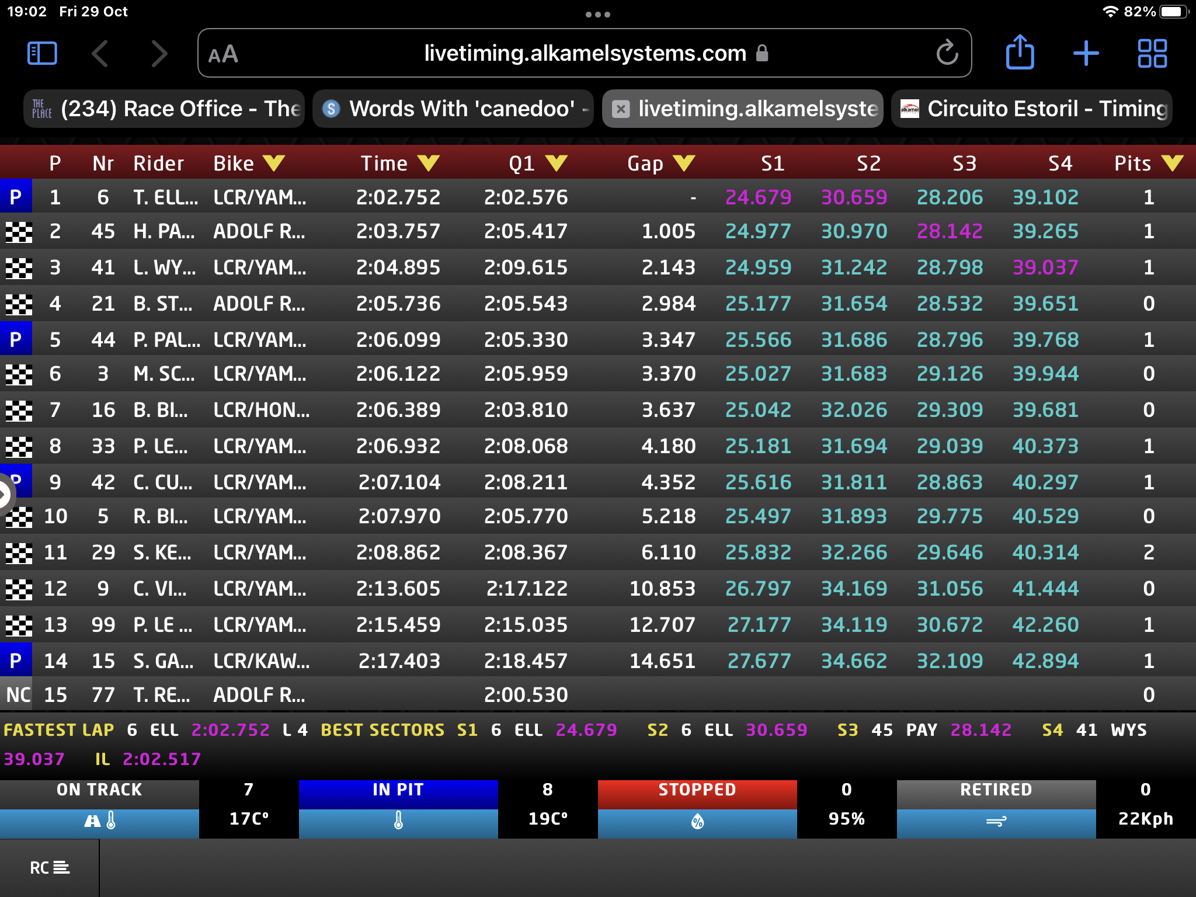Open the Share sheet icon
The width and height of the screenshot is (1196, 897).
click(1020, 52)
